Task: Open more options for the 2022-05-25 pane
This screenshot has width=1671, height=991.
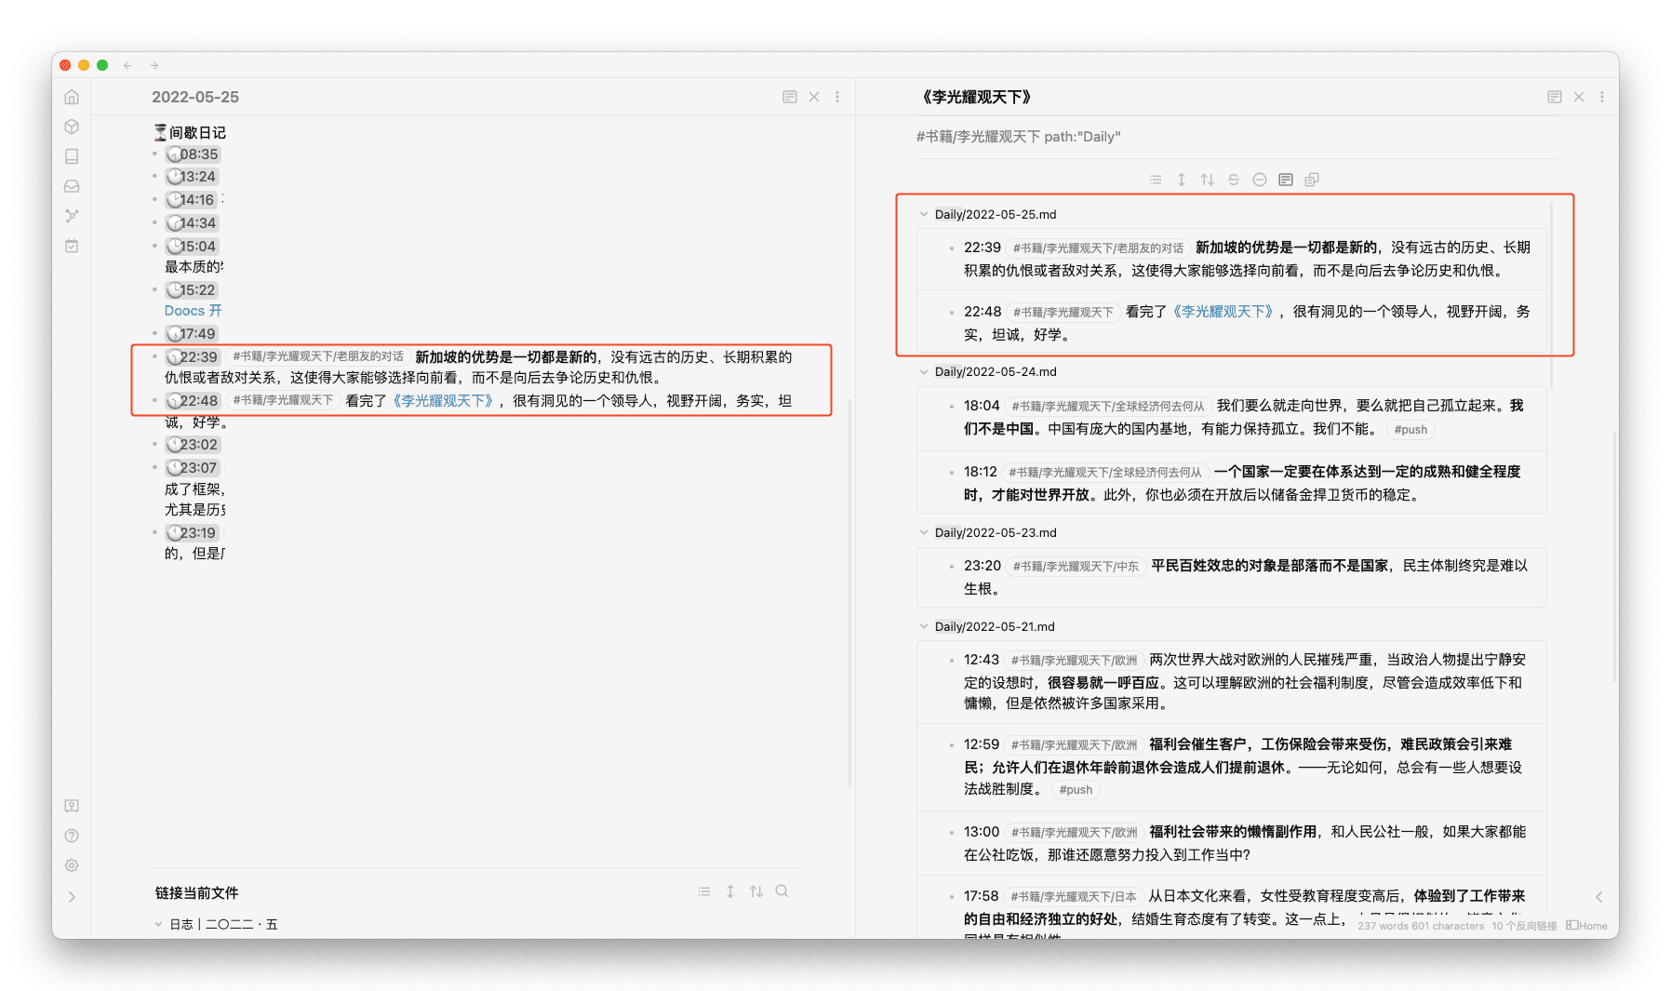Action: click(x=837, y=97)
